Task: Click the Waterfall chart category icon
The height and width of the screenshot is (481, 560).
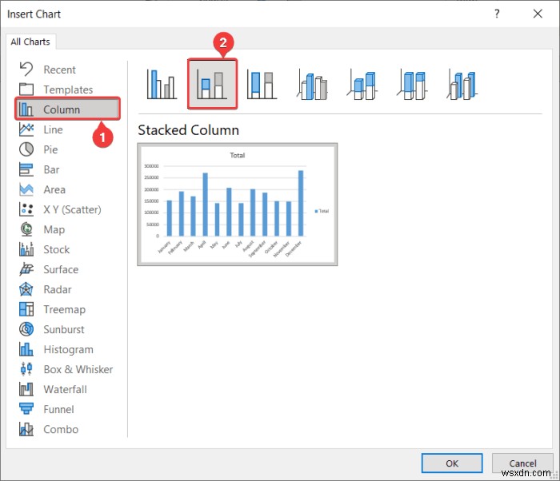Action: (26, 389)
